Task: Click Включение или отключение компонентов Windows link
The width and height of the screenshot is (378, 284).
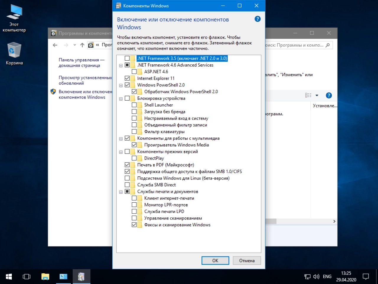Action: point(85,94)
